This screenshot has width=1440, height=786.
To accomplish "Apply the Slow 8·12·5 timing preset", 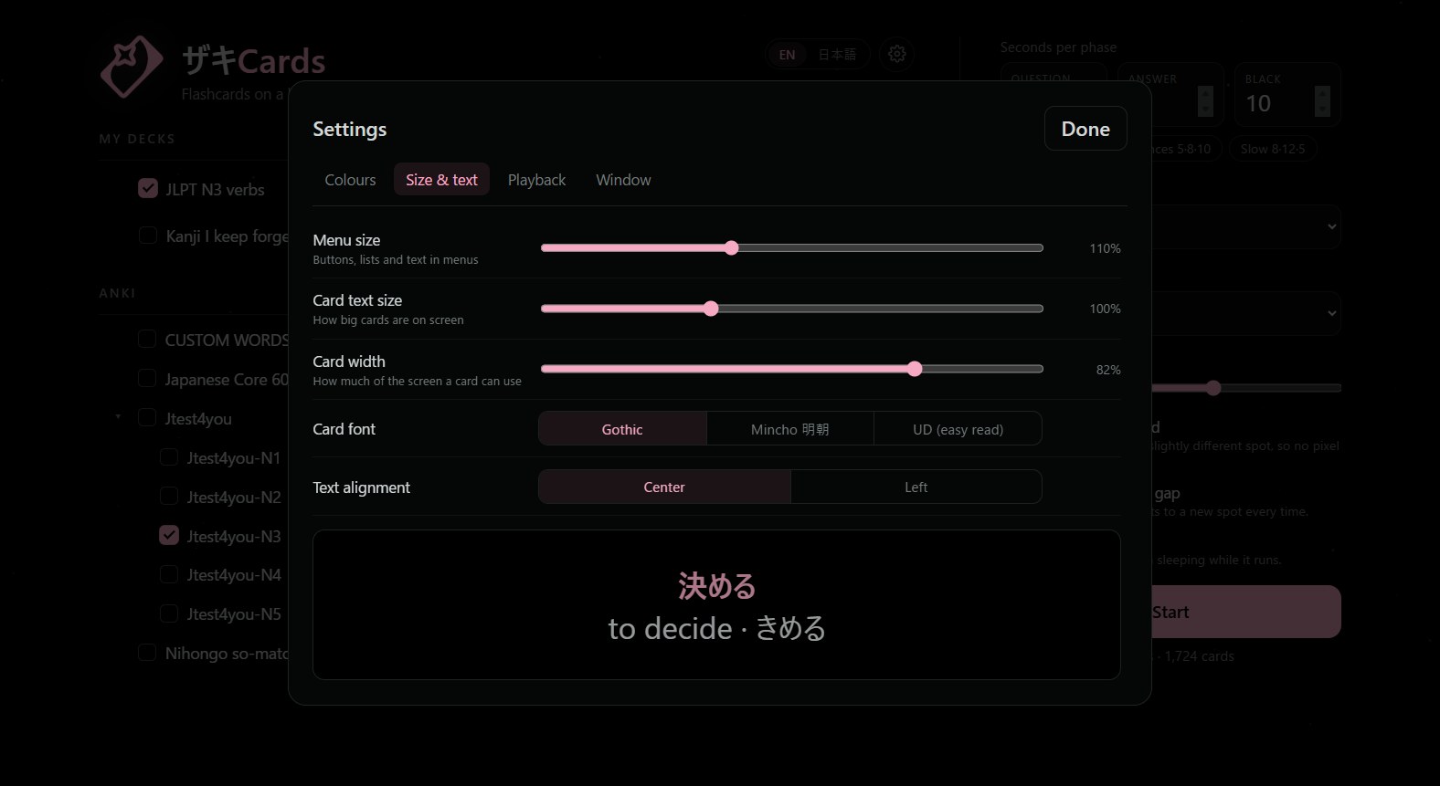I will point(1273,149).
